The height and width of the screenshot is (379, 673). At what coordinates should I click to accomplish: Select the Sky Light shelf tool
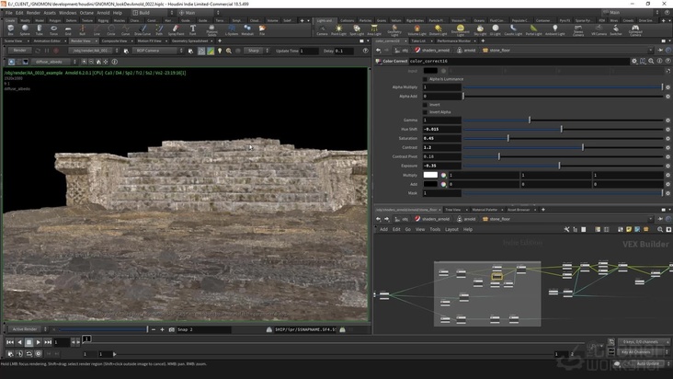[x=482, y=29]
